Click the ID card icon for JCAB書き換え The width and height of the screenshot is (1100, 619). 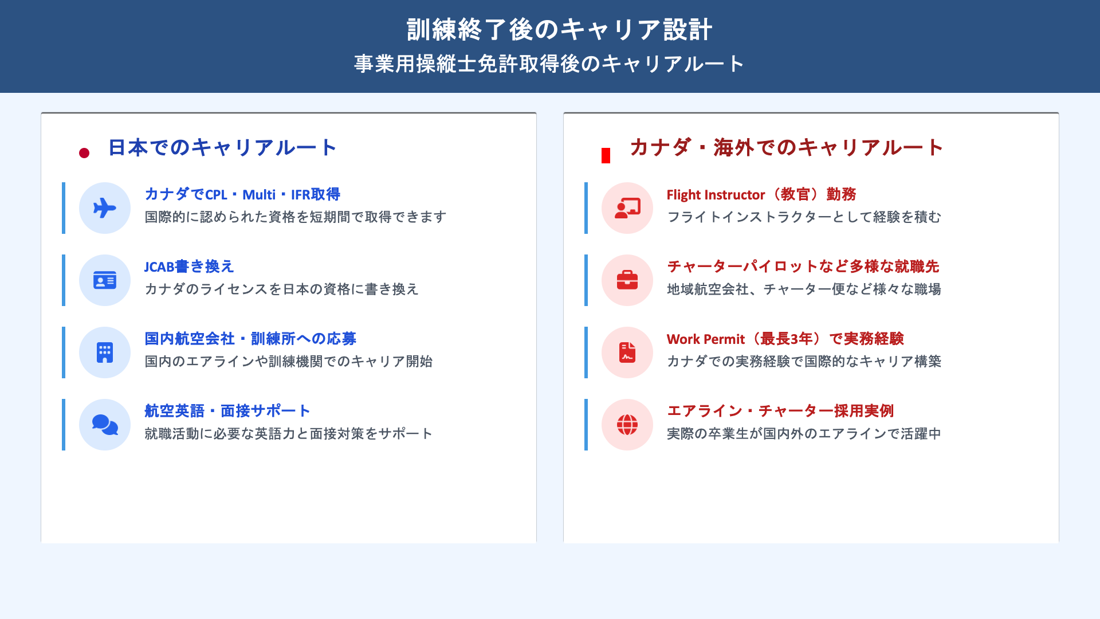click(104, 280)
